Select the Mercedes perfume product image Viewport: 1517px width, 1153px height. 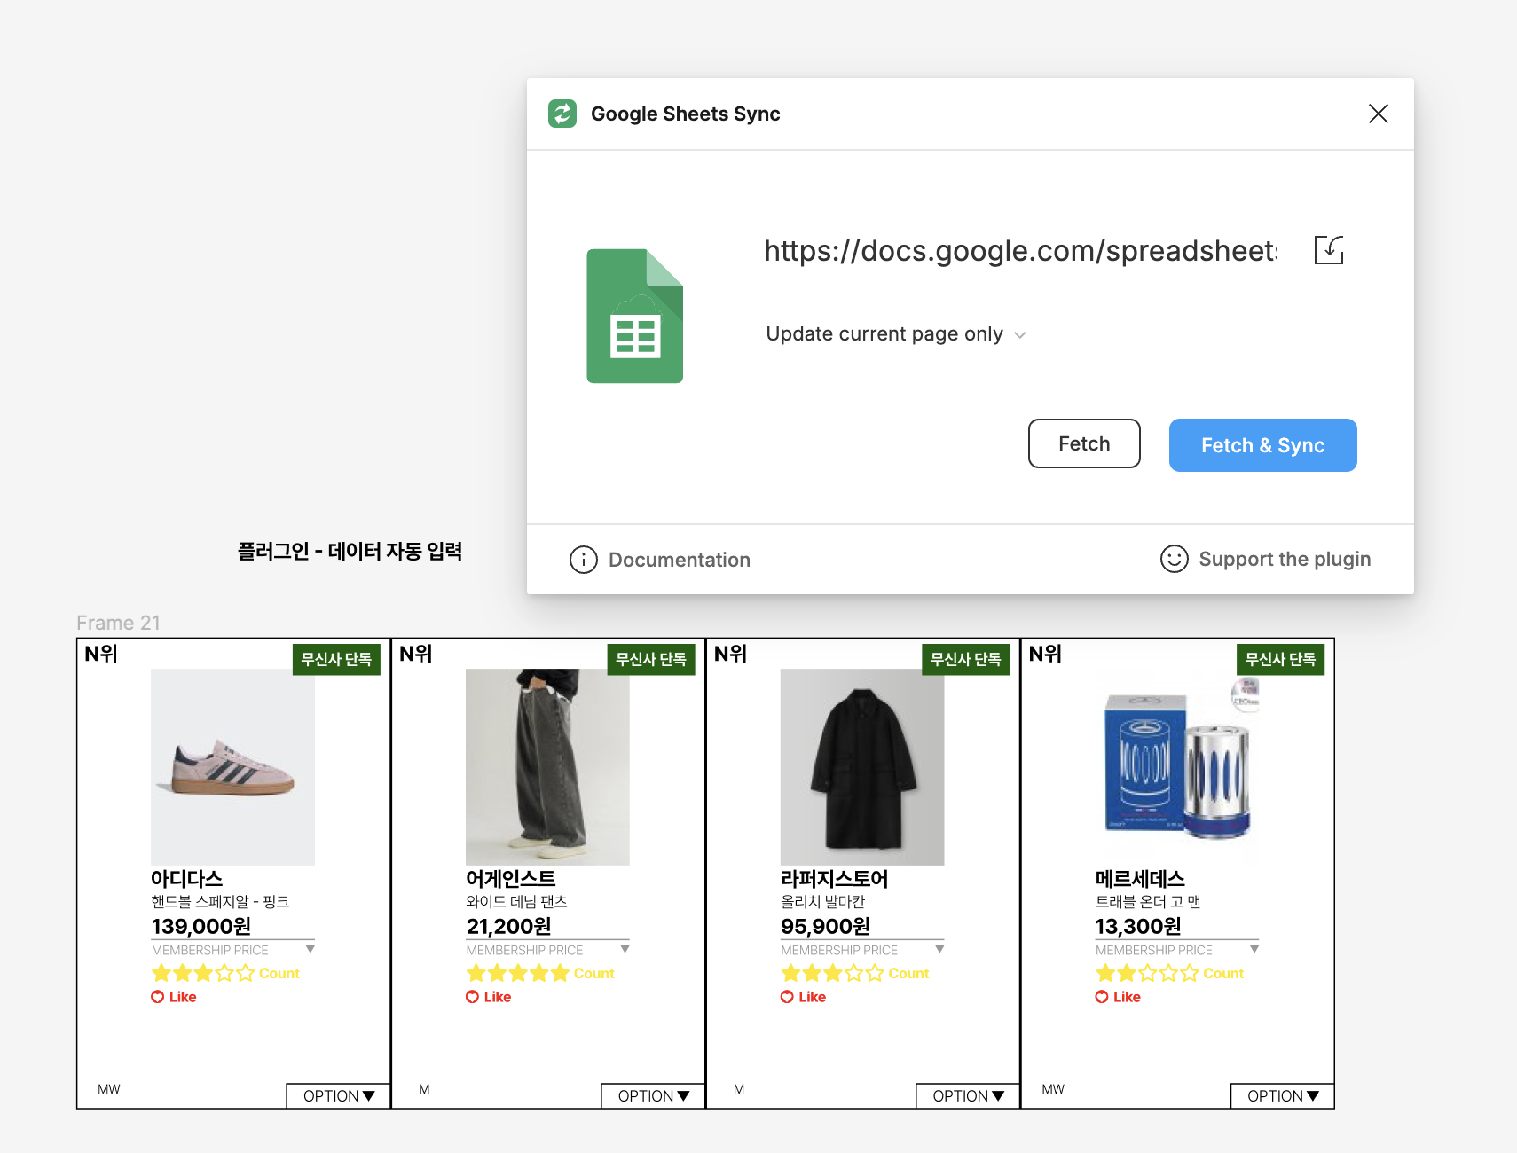click(x=1177, y=767)
